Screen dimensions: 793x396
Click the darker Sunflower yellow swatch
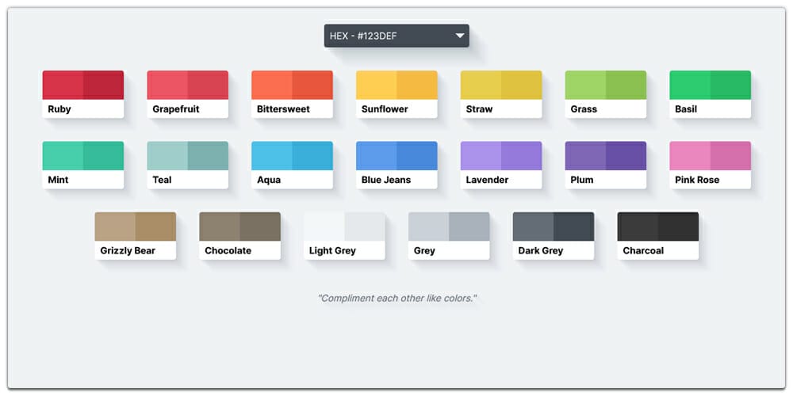pos(417,85)
